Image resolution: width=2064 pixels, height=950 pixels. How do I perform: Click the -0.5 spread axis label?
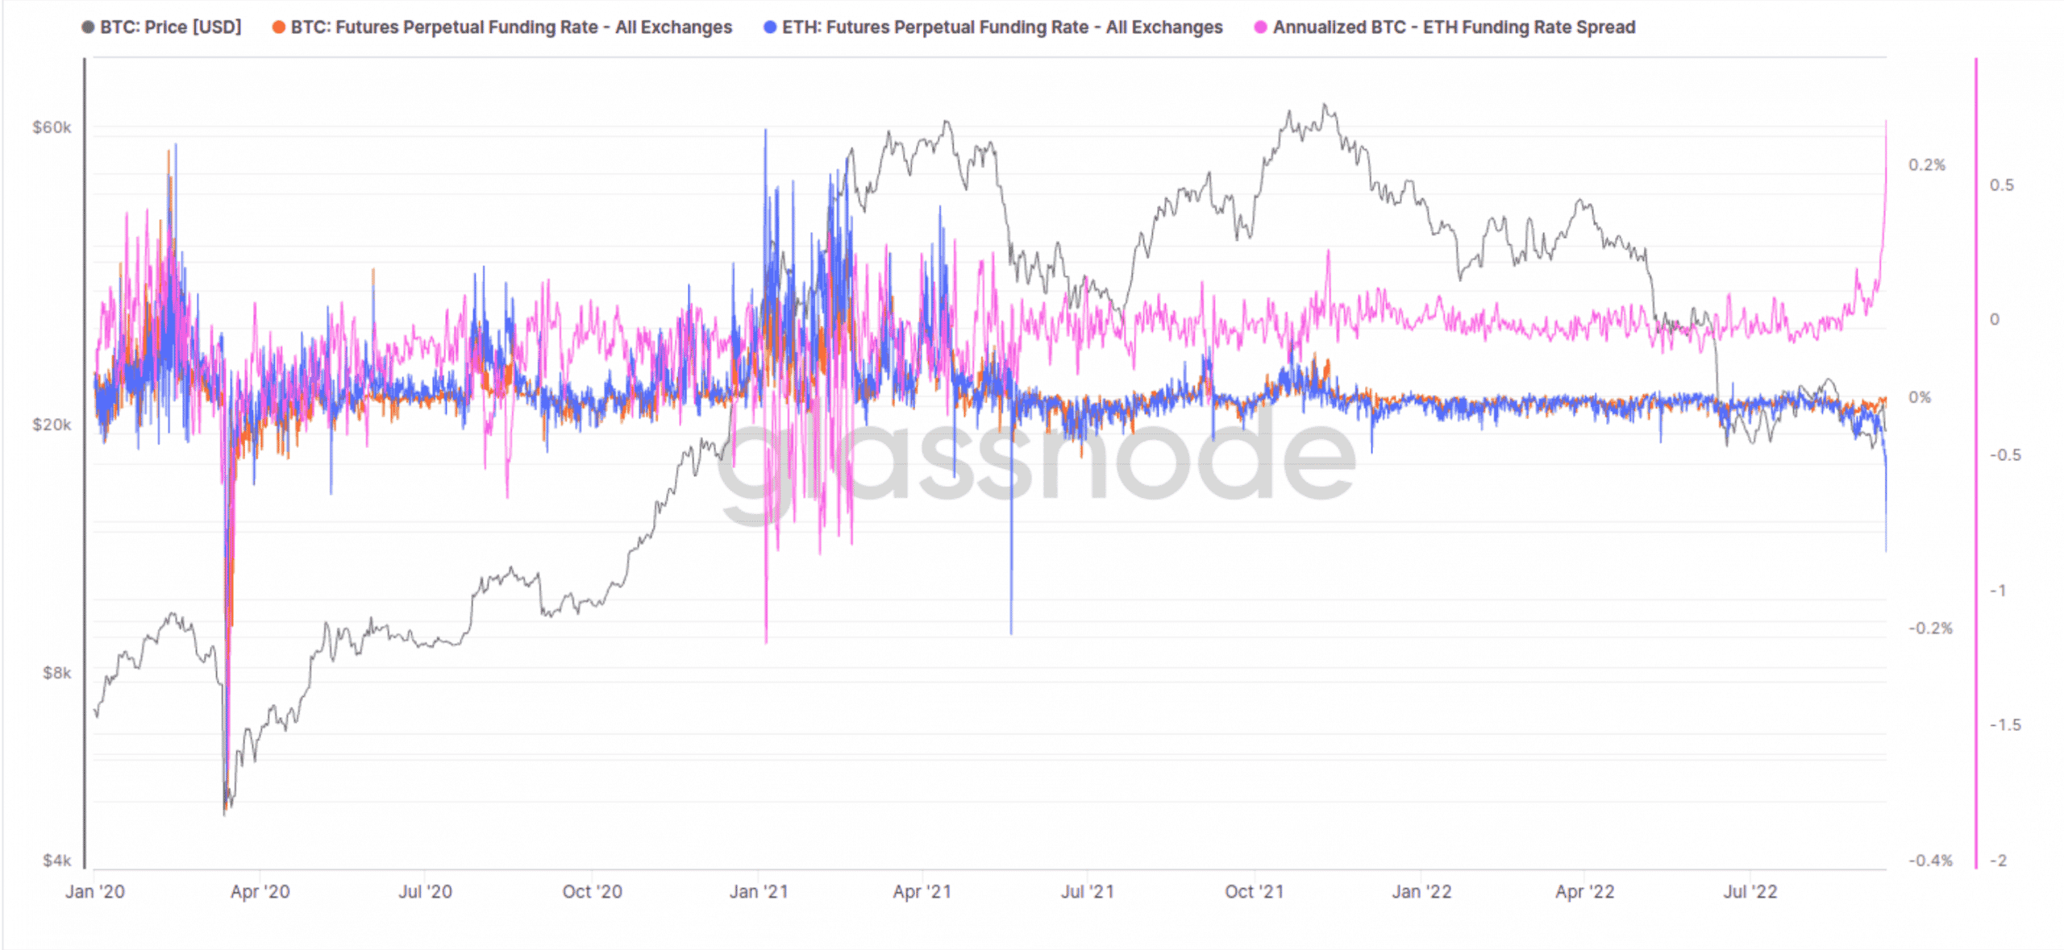(2004, 455)
